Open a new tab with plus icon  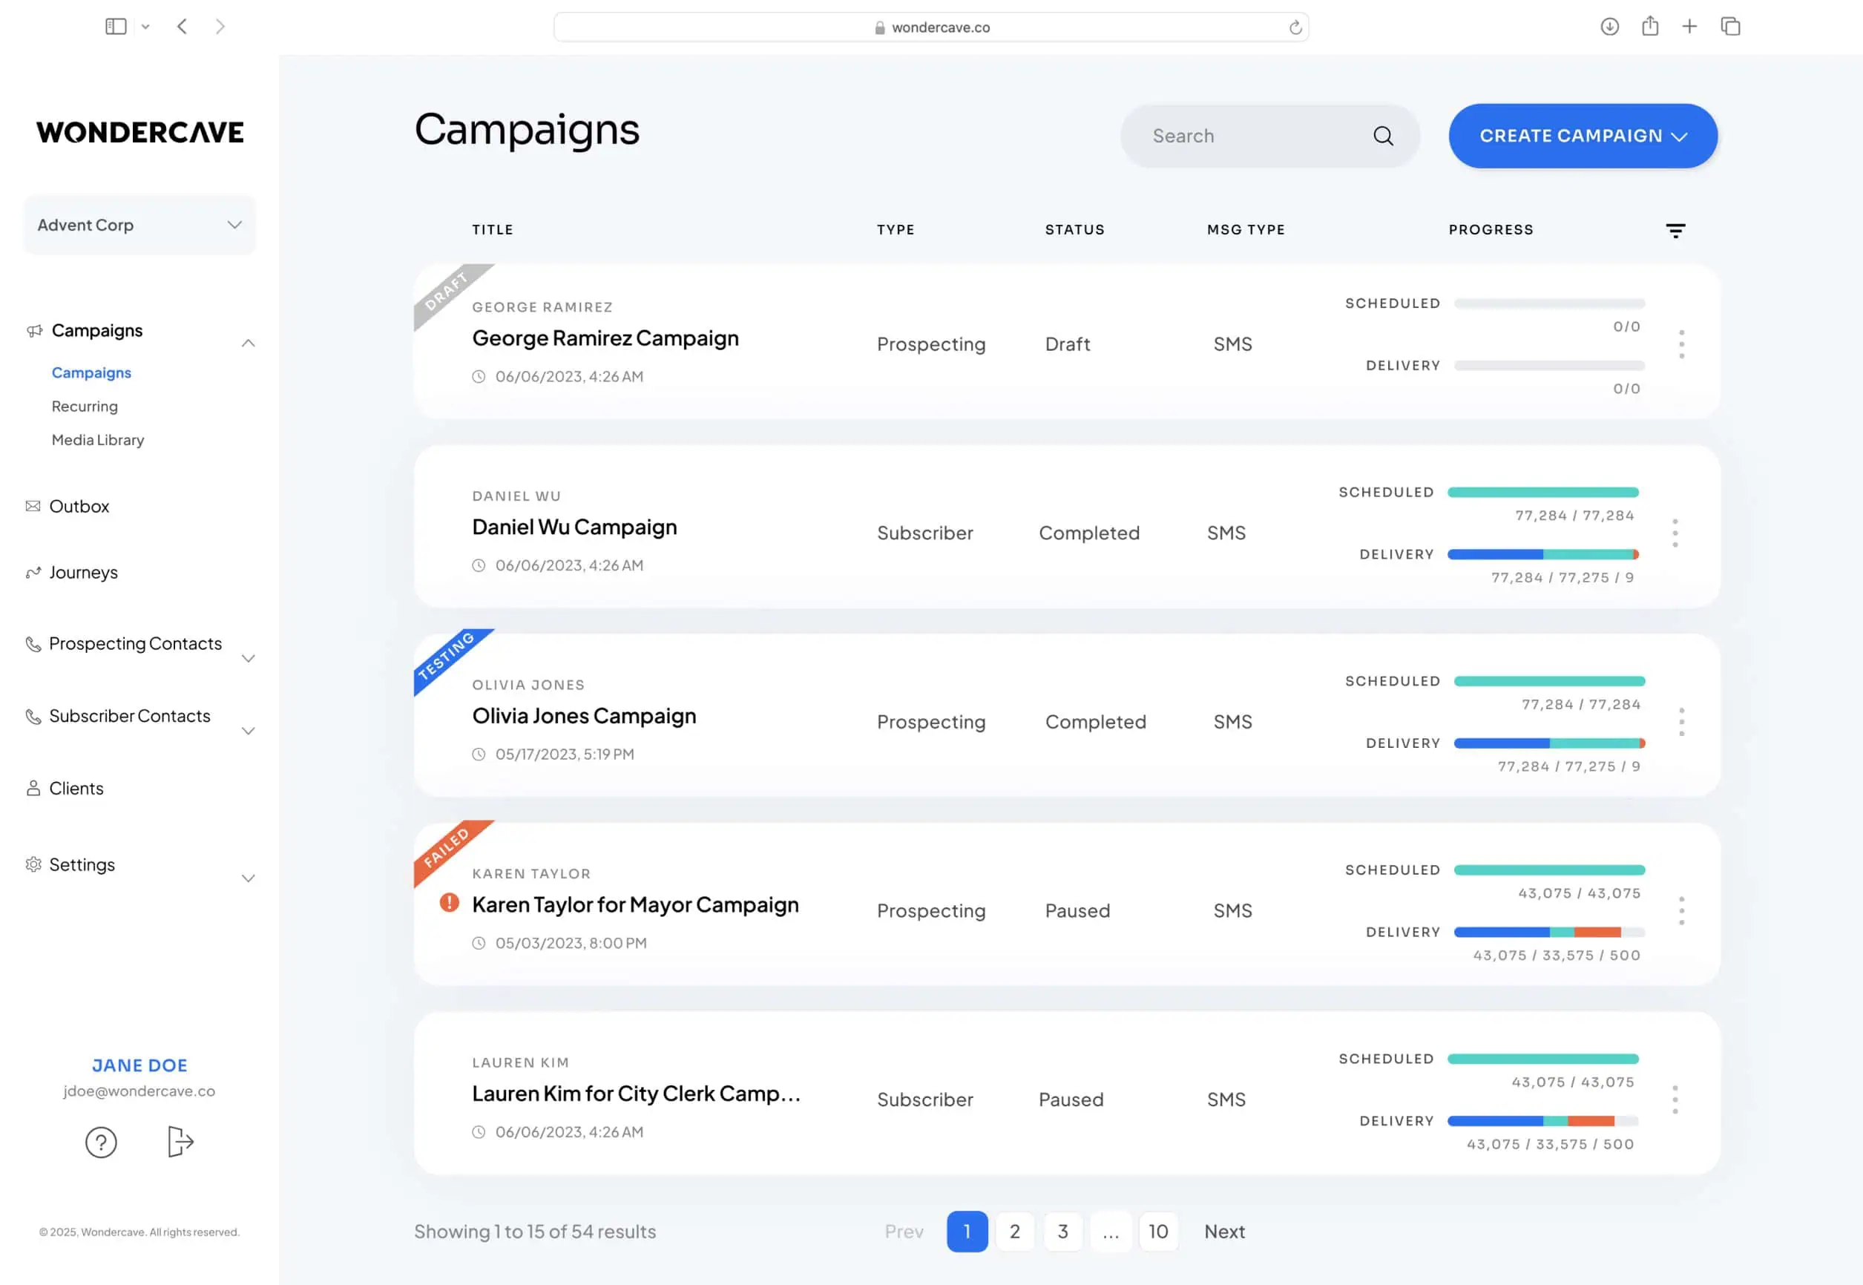pyautogui.click(x=1689, y=27)
